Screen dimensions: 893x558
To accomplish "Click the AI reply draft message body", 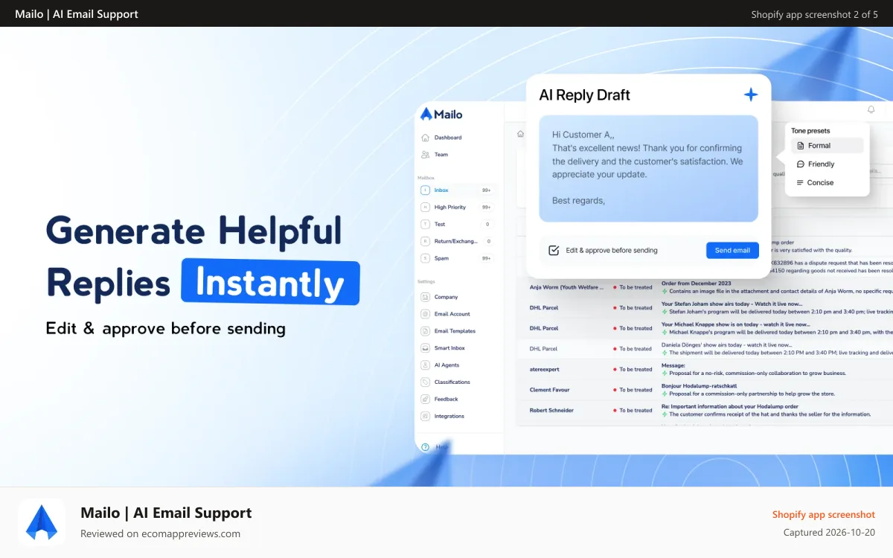I will click(648, 168).
